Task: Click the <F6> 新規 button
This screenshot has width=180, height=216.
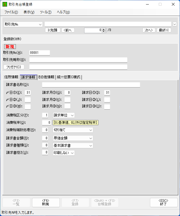Action: click(46, 202)
